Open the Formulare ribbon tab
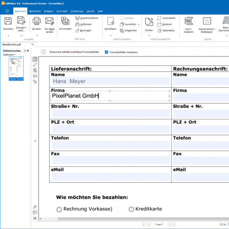 pyautogui.click(x=61, y=11)
